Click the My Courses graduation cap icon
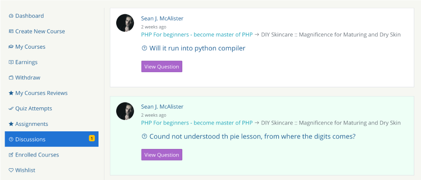The width and height of the screenshot is (421, 180). (x=11, y=47)
